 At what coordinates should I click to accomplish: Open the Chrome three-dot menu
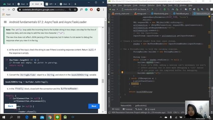(104, 10)
